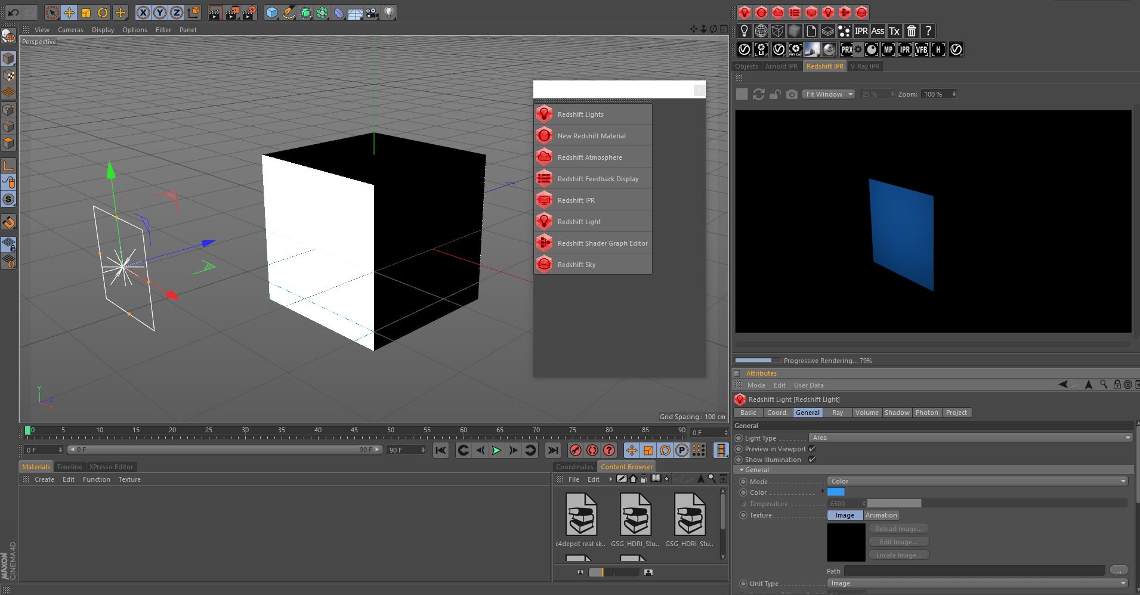The height and width of the screenshot is (595, 1140).
Task: Click Redshift Sky entry in popup list
Action: [593, 265]
